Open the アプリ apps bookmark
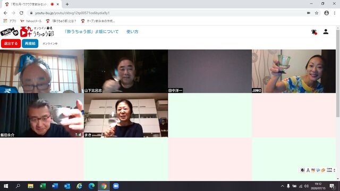 (10, 21)
